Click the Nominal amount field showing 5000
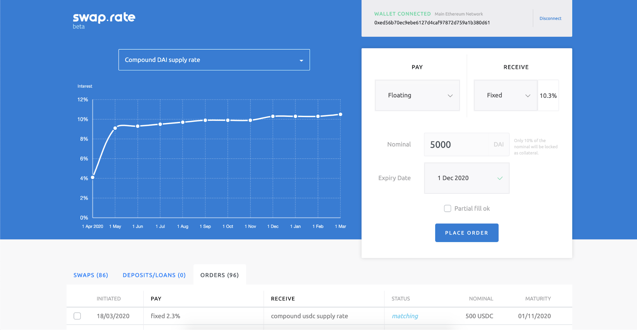Viewport: 637px width, 330px height. [x=456, y=145]
